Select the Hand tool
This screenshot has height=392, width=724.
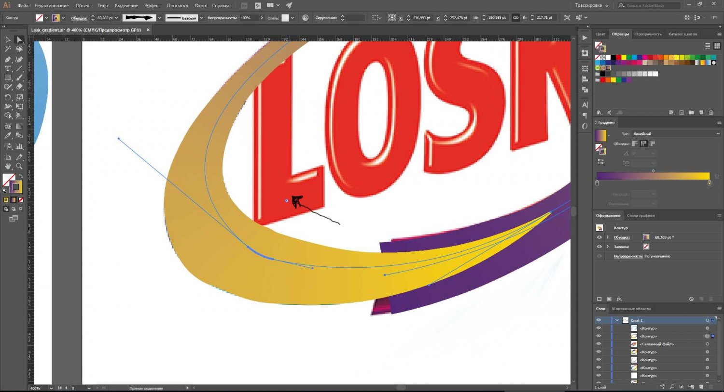coord(8,166)
